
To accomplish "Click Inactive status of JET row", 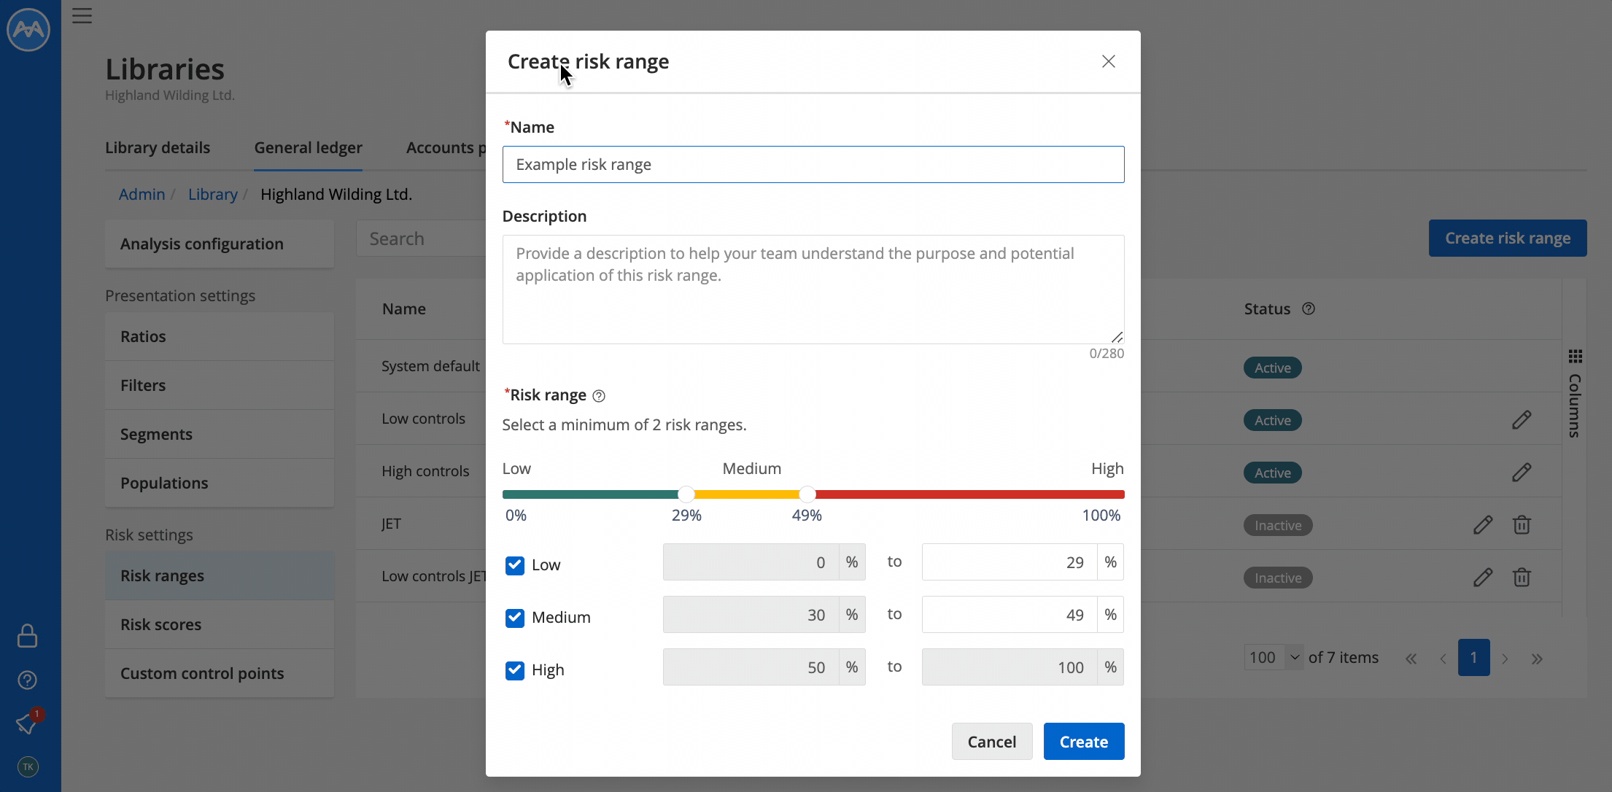I will (1278, 525).
